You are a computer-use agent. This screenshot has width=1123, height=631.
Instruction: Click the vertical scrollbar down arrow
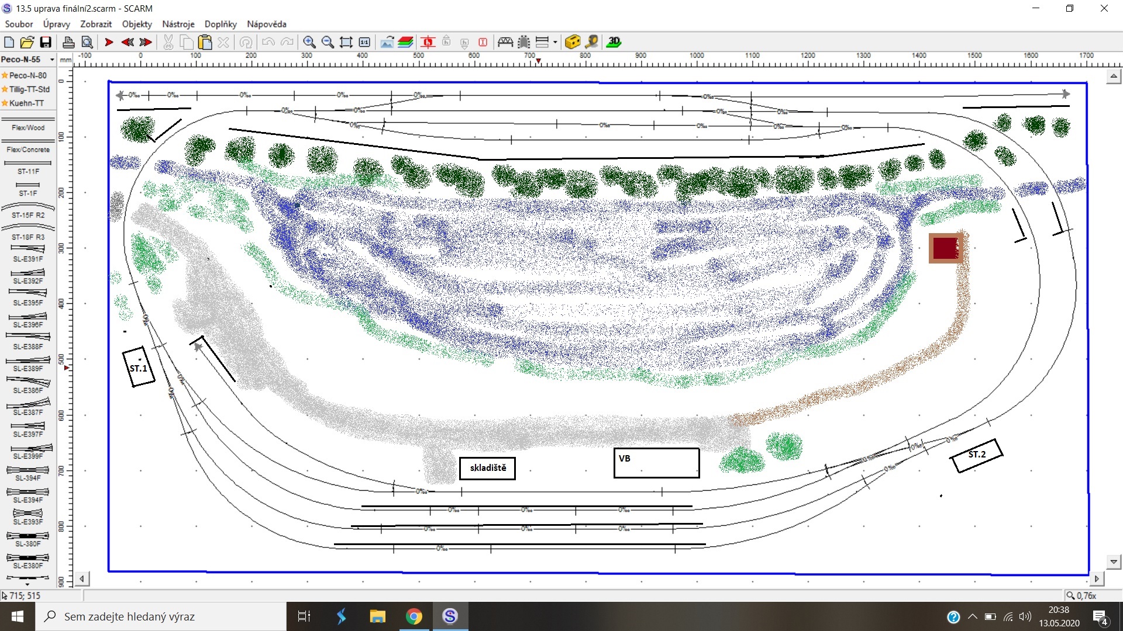[x=1114, y=561]
